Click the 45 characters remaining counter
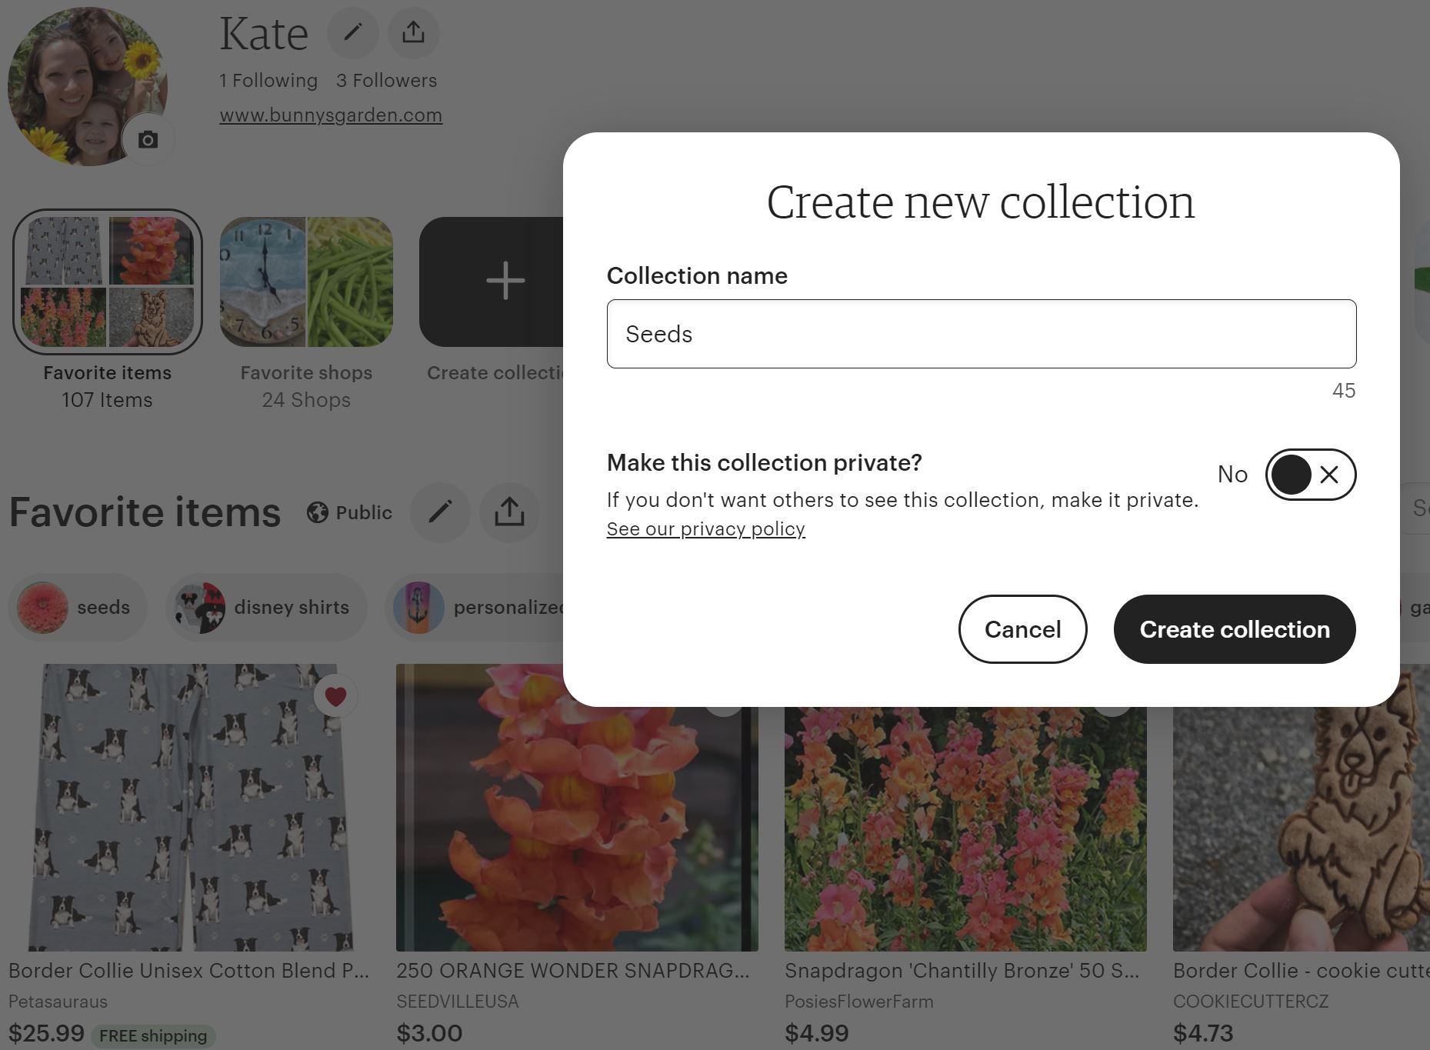This screenshot has width=1430, height=1050. click(1344, 391)
